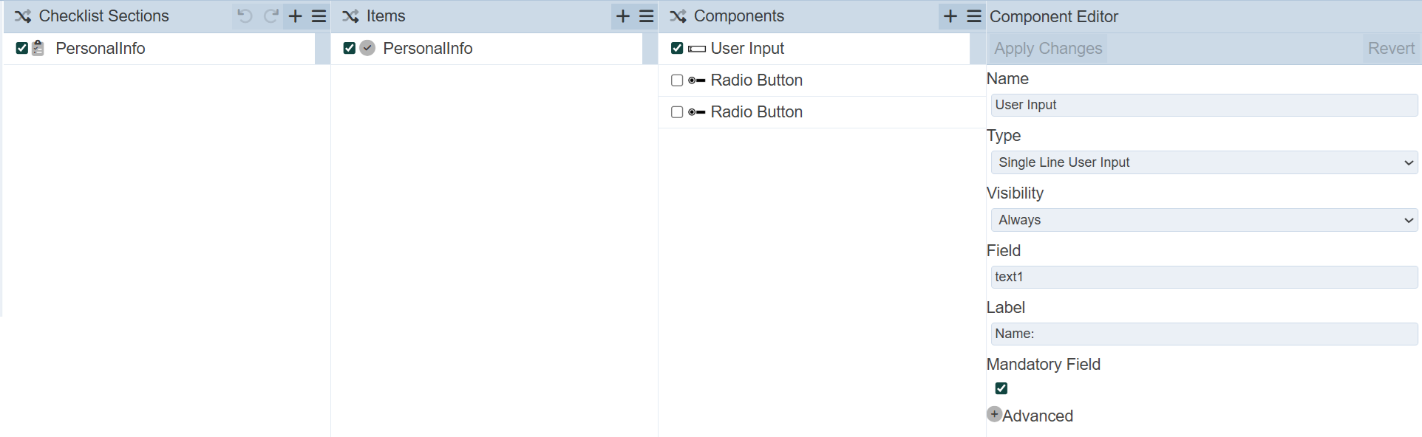This screenshot has height=437, width=1422.
Task: Open the Items panel hamburger menu
Action: coord(647,16)
